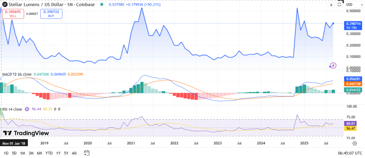Click the purple lightning flash icon on chart

coord(333,65)
